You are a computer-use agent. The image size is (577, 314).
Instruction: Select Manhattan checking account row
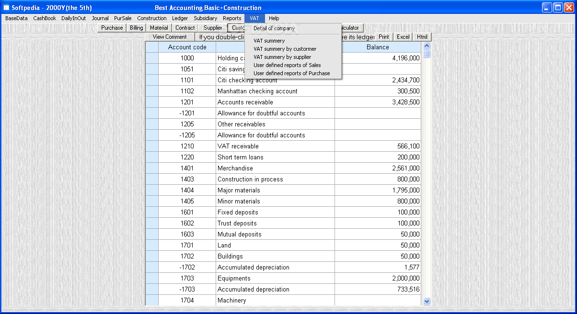(283, 91)
